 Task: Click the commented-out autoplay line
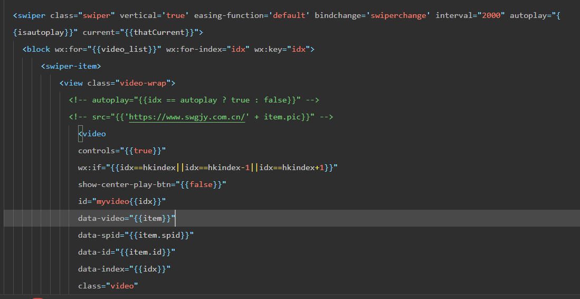(x=194, y=100)
